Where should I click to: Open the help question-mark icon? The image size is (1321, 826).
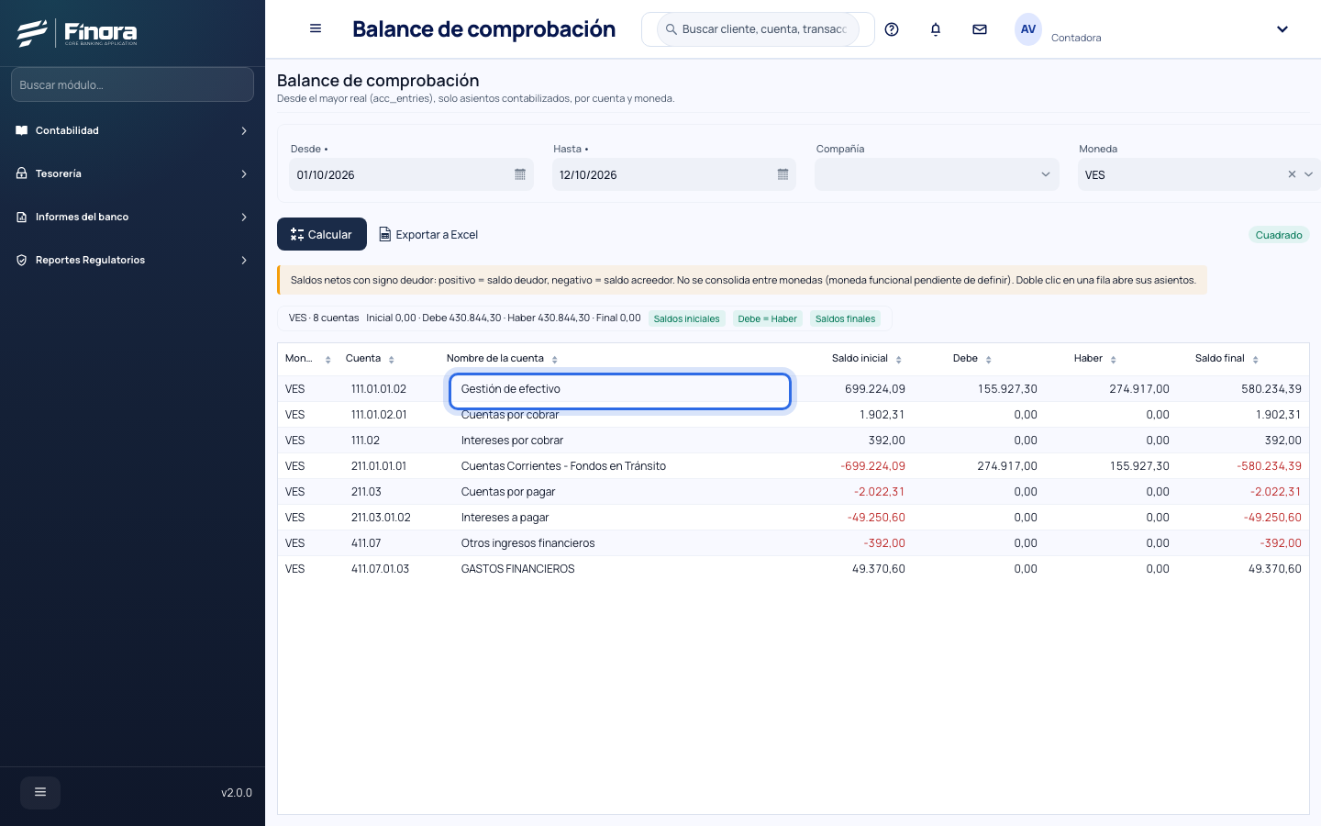pyautogui.click(x=892, y=29)
